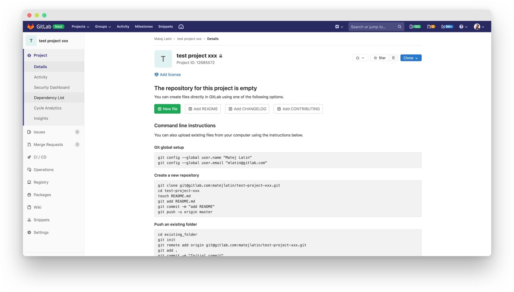Image resolution: width=514 pixels, height=292 pixels.
Task: Open the Groups menu in navbar
Action: (x=103, y=27)
